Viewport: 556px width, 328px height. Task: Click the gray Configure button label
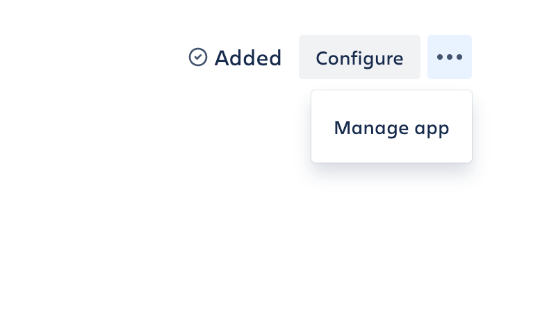coord(359,58)
